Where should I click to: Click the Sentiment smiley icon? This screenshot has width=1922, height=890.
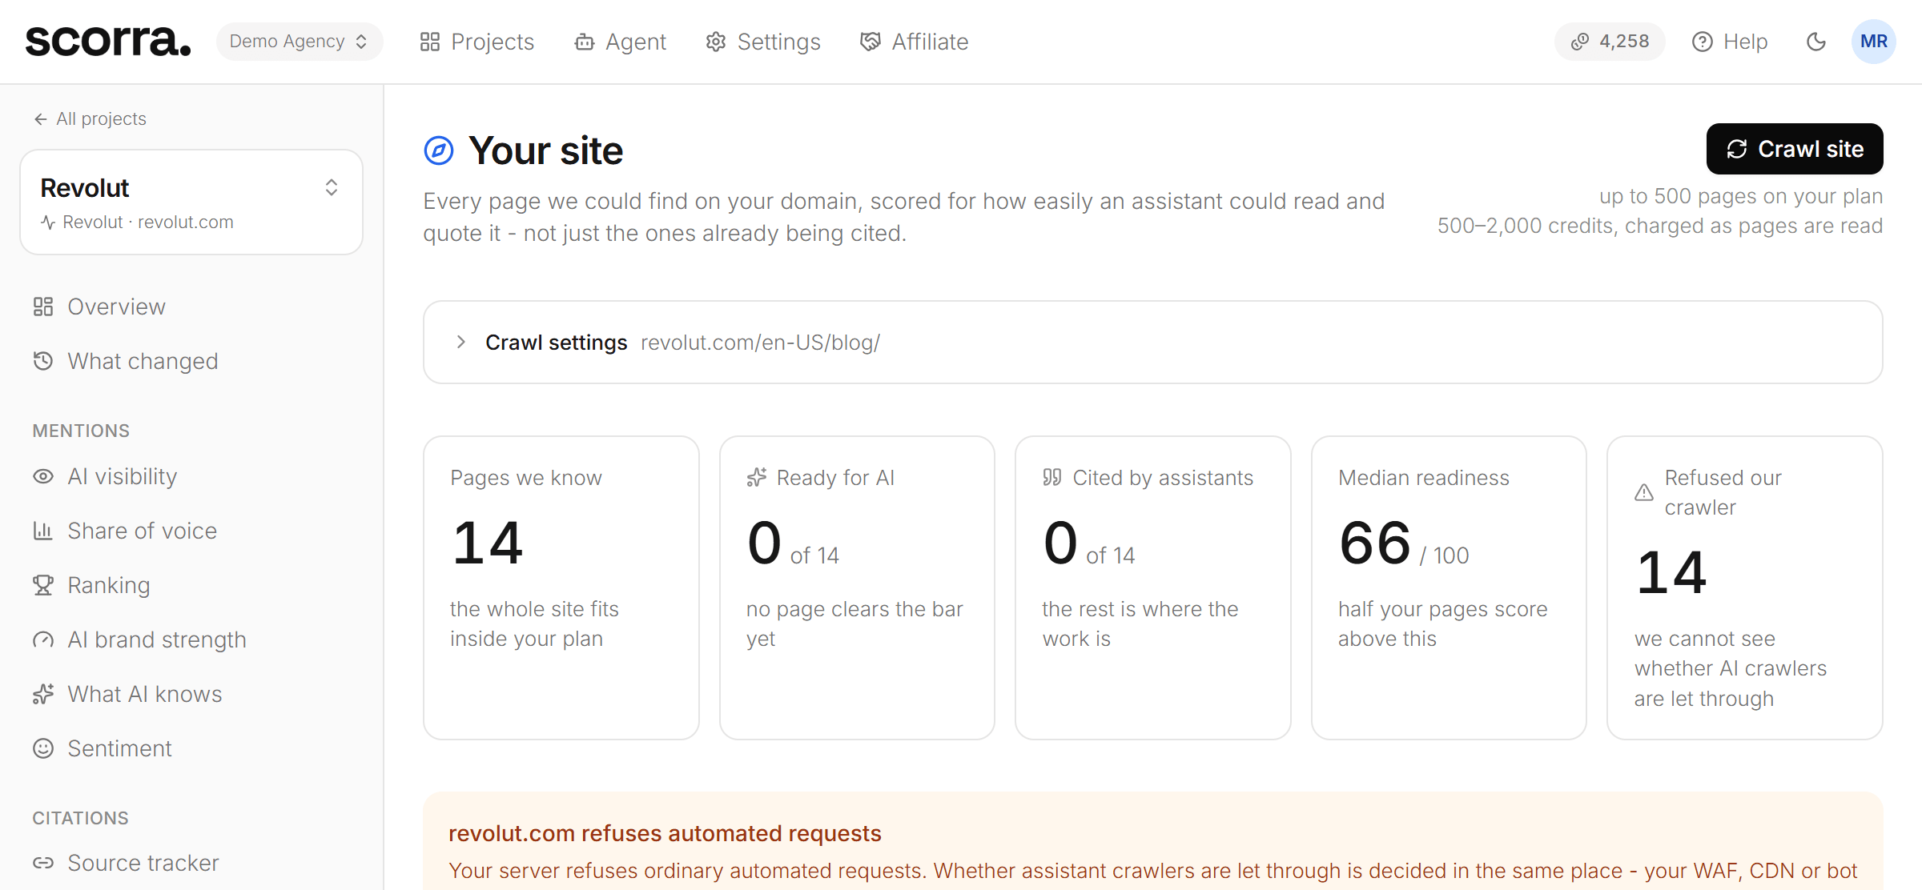[x=43, y=748]
